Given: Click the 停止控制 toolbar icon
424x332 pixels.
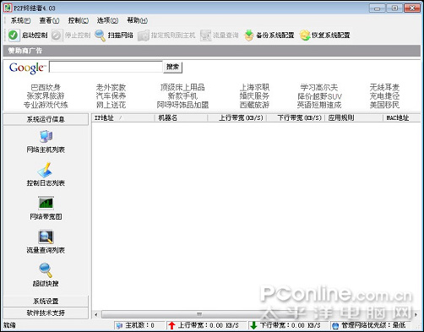Looking at the screenshot, I should (x=57, y=35).
